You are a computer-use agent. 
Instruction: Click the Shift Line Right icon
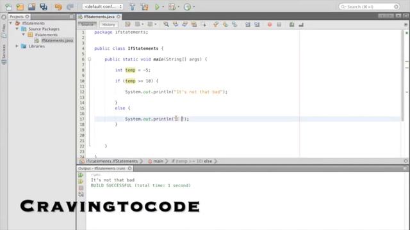pyautogui.click(x=257, y=24)
